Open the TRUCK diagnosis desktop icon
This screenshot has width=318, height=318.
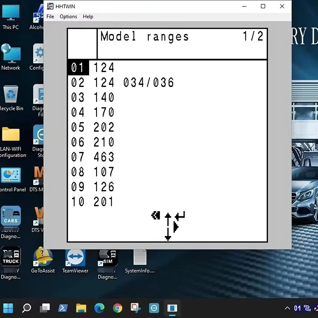click(11, 262)
